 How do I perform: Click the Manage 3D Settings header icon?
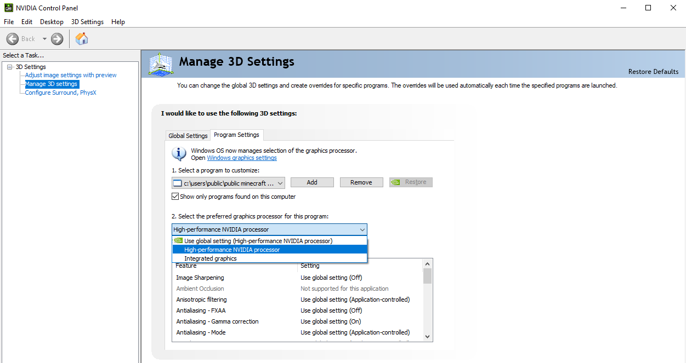[161, 64]
